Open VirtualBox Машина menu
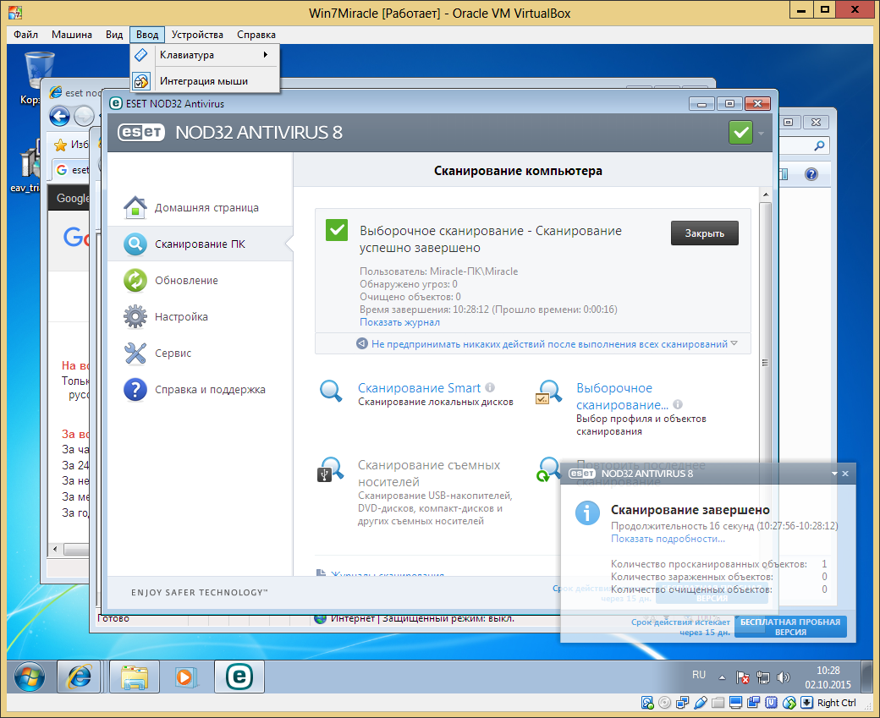This screenshot has height=718, width=880. [72, 35]
